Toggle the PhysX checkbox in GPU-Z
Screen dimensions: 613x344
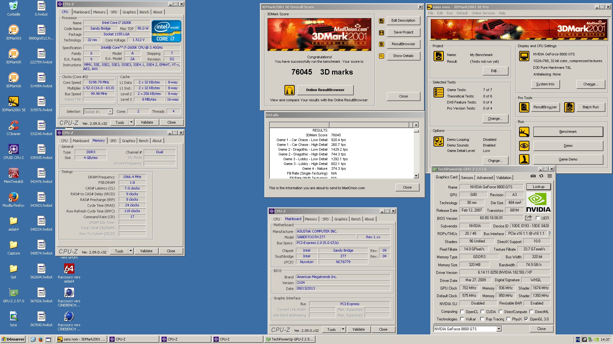[x=508, y=319]
